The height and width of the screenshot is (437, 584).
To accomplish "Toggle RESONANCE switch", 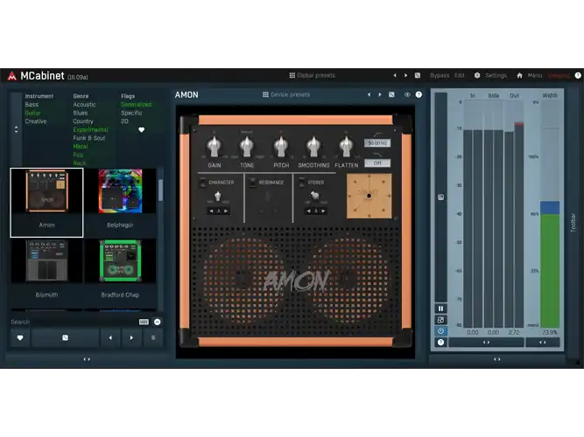I will click(252, 183).
